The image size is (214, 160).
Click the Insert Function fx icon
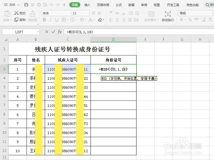click(x=60, y=32)
